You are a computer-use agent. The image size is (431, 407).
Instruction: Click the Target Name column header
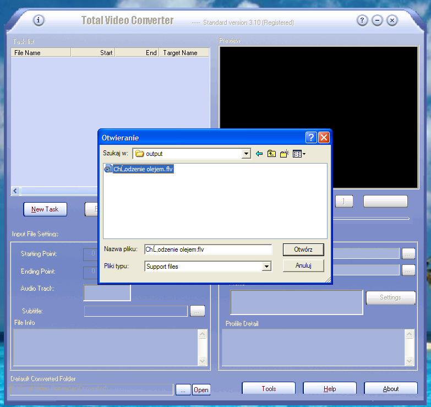pos(184,52)
